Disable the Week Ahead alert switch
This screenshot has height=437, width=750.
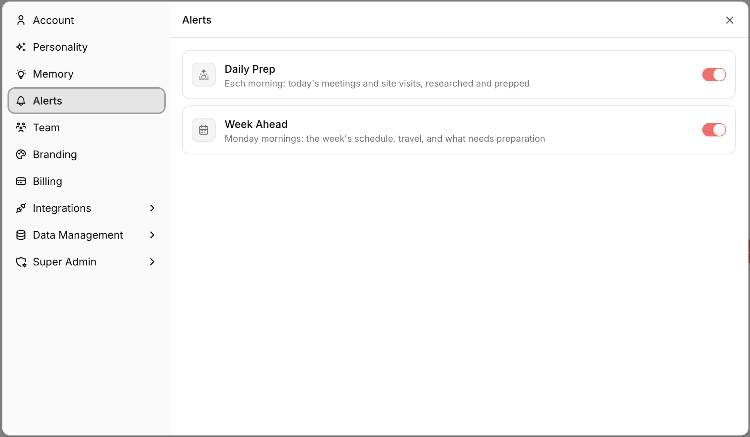(714, 130)
